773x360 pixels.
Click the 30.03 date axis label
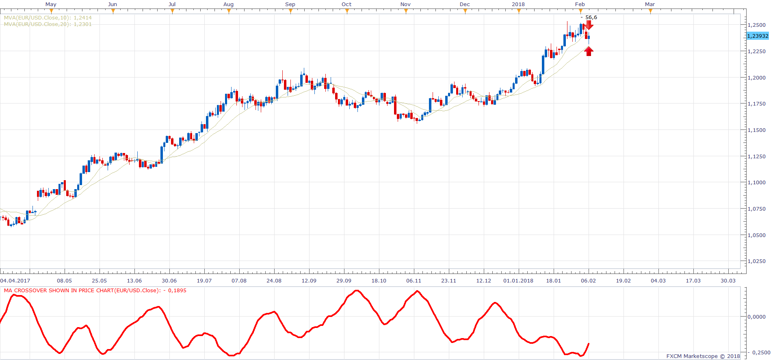[728, 281]
